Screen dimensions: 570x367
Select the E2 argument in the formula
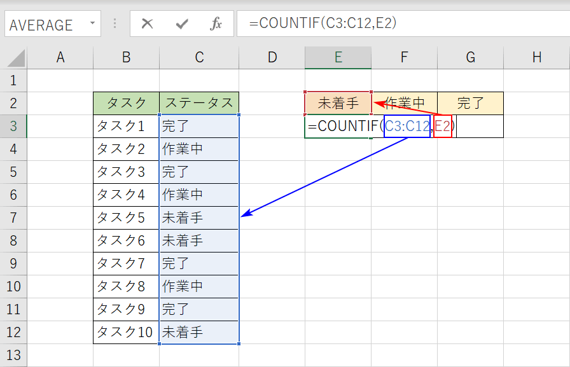444,125
